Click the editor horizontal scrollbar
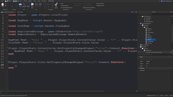The image size is (173, 97). 53,91
